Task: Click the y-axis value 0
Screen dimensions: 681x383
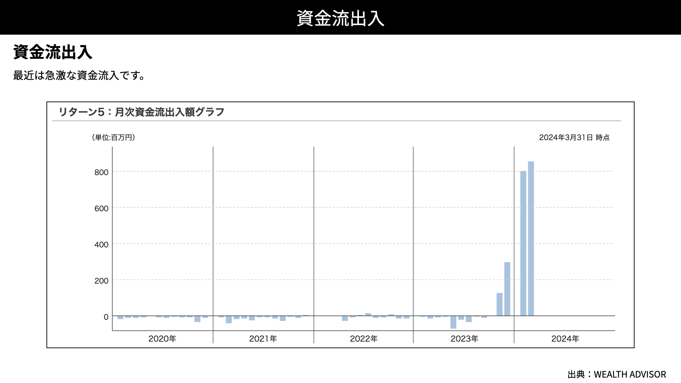Action: [106, 317]
